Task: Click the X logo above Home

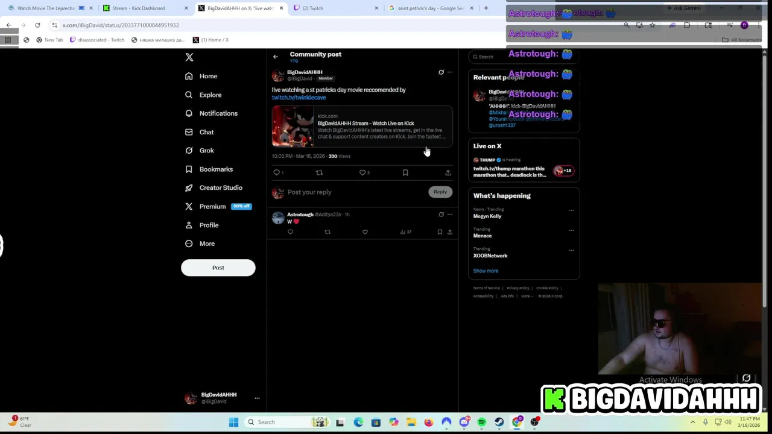Action: pyautogui.click(x=189, y=57)
